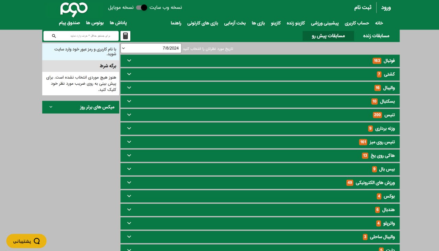Expand the بیس بال row chevron

click(129, 169)
